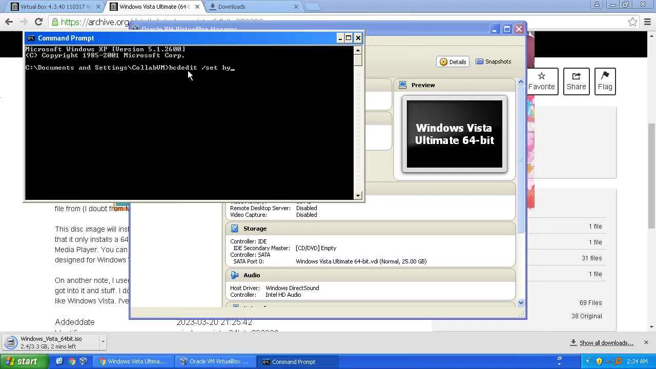Click the security shield tray icon
Viewport: 656px width, 369px height.
click(x=599, y=362)
